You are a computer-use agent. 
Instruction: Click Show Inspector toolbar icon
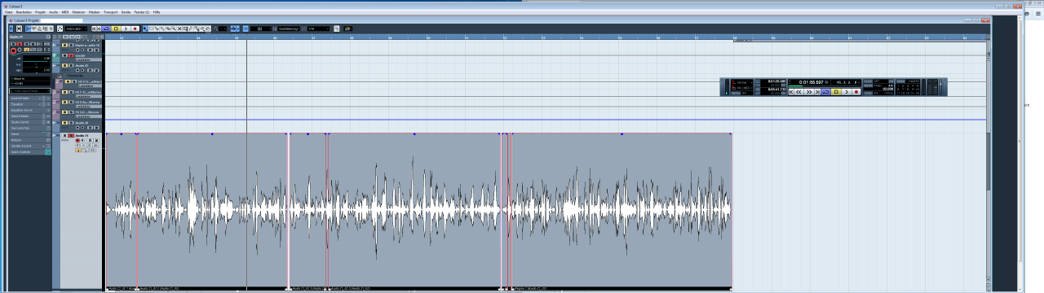pyautogui.click(x=28, y=28)
